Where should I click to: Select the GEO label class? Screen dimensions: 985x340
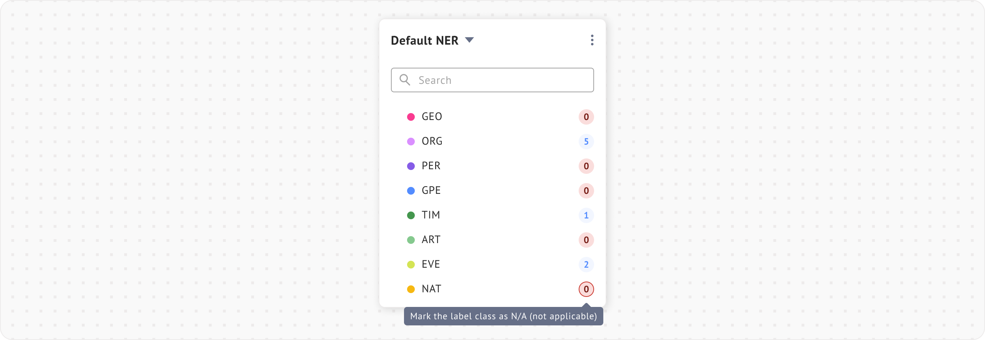(x=432, y=117)
